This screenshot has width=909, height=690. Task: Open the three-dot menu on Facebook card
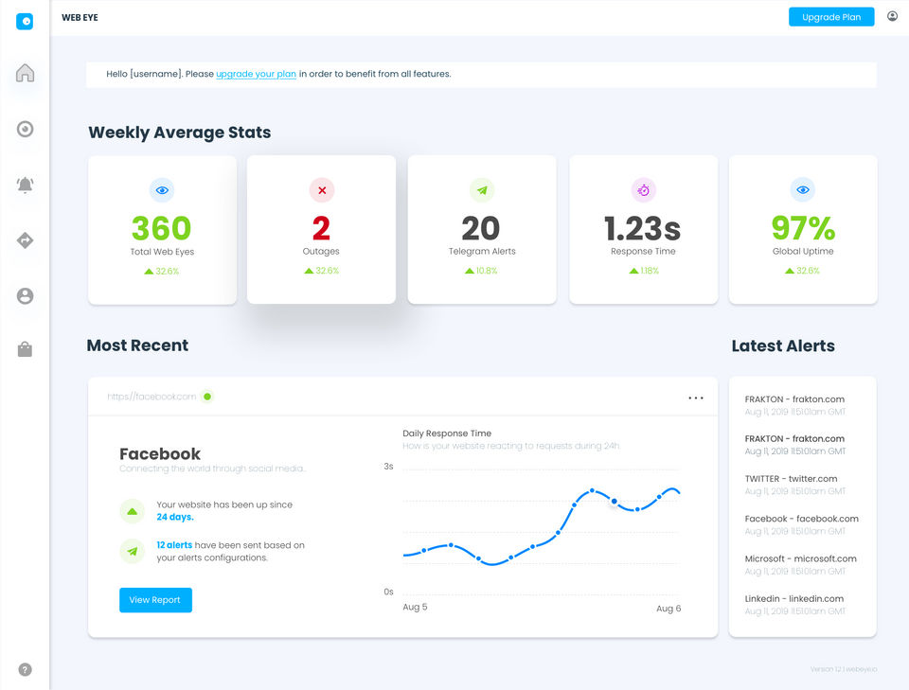click(696, 398)
